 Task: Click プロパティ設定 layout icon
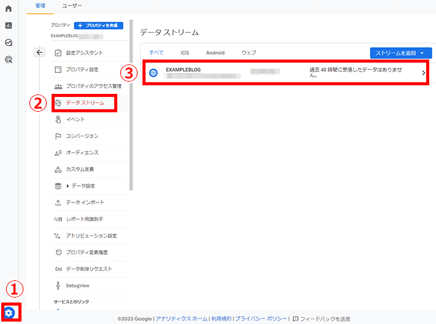[x=58, y=69]
